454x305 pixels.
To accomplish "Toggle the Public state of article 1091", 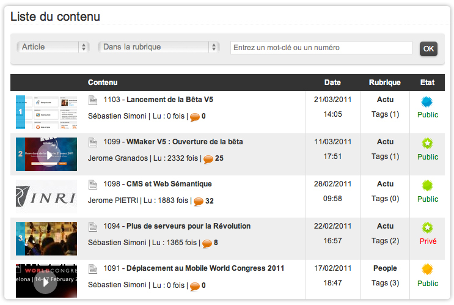I will point(428,284).
